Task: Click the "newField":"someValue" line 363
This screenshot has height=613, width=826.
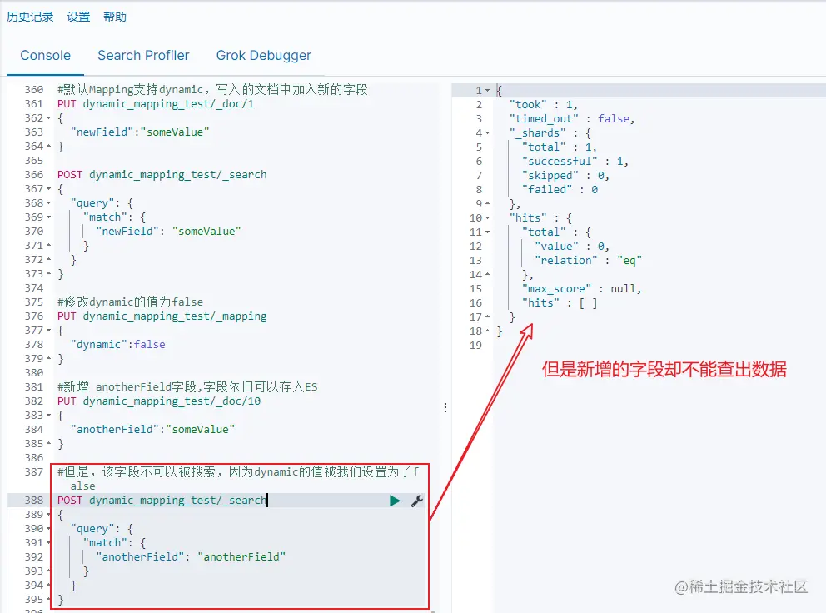Action: [x=140, y=132]
